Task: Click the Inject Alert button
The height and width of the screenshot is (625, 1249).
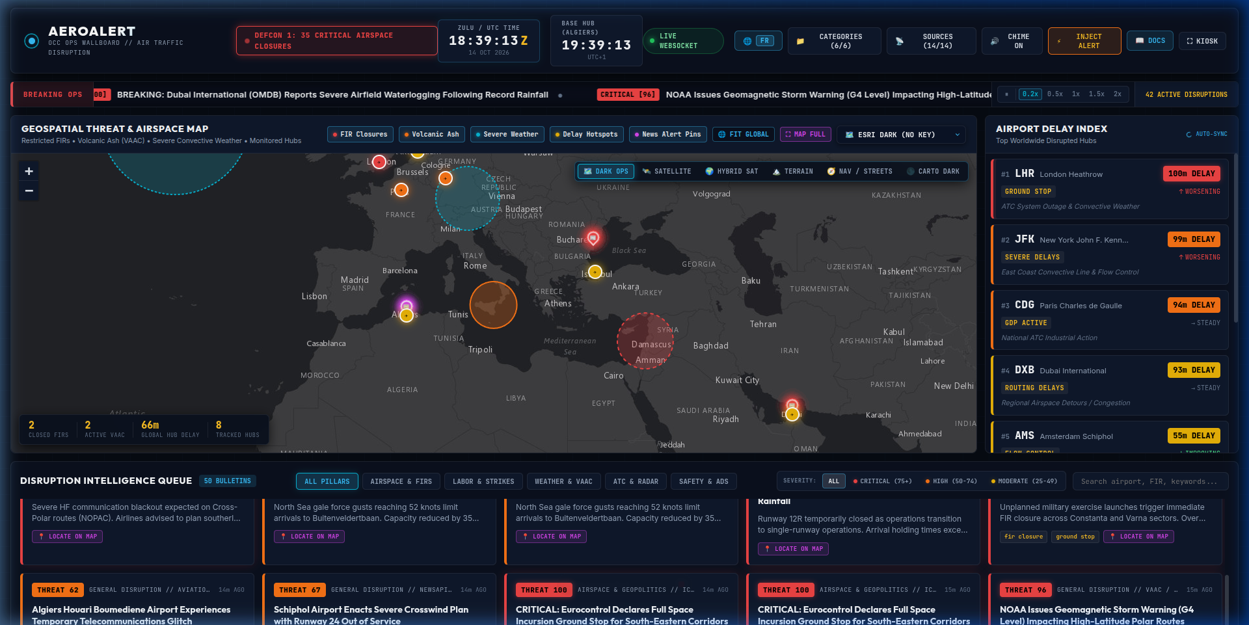Action: 1084,41
